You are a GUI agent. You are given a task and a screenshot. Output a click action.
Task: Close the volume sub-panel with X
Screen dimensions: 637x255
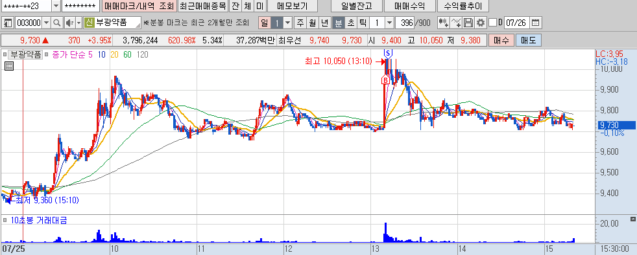click(x=632, y=219)
